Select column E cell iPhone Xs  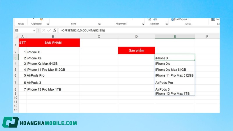[175, 63]
